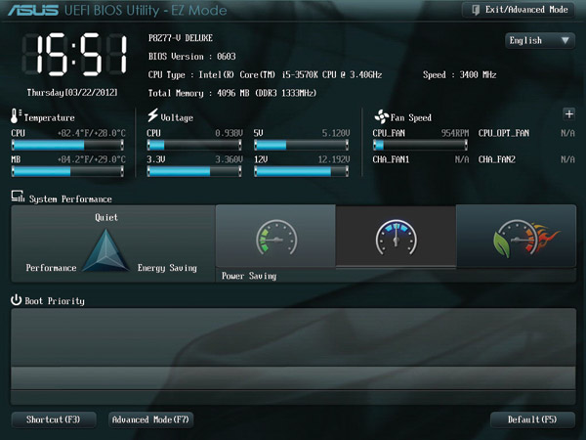Click the 954RPM fan value
The height and width of the screenshot is (440, 586).
[455, 133]
